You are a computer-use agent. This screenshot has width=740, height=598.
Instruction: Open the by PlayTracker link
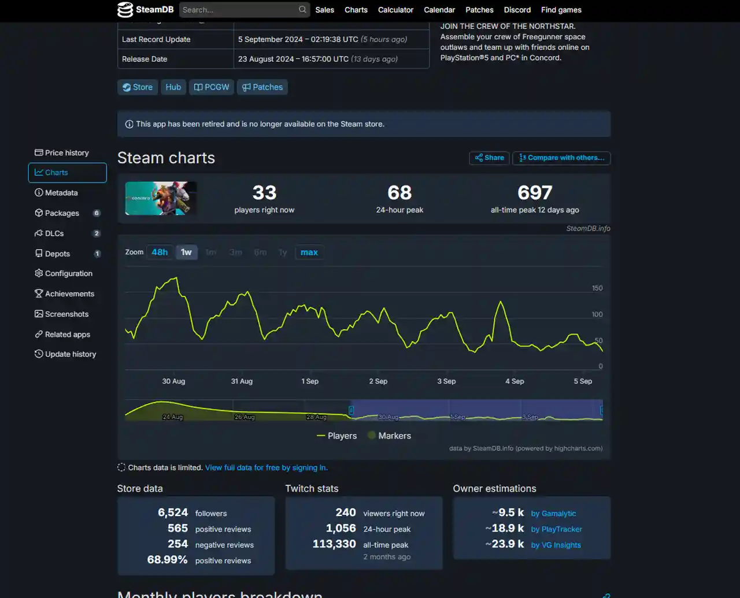tap(557, 529)
